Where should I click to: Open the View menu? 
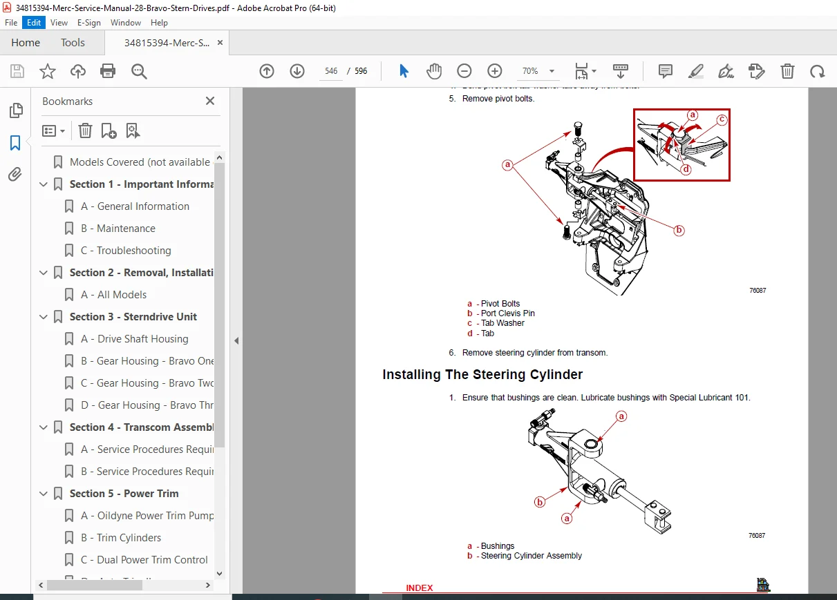coord(59,23)
